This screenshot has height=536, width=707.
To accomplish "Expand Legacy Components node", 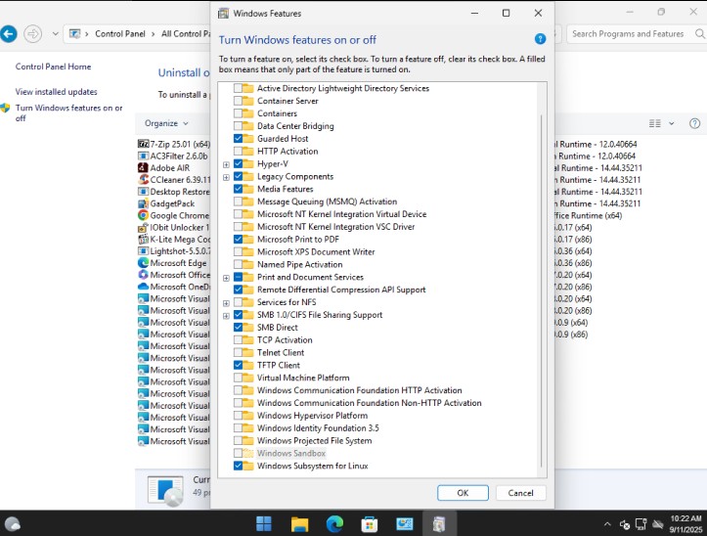I will click(226, 177).
